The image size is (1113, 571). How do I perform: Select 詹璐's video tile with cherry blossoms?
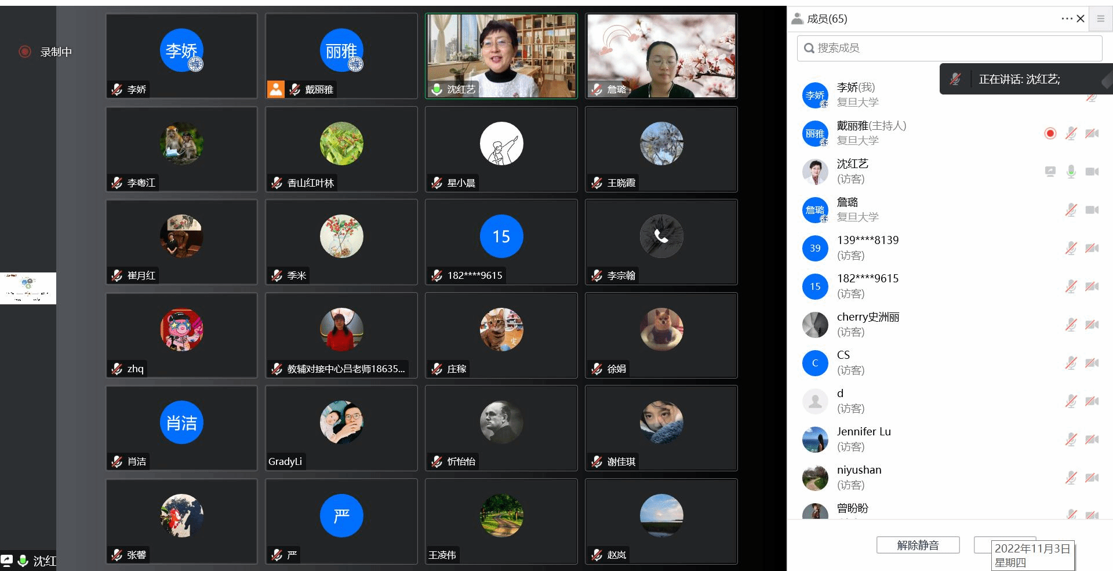click(661, 56)
